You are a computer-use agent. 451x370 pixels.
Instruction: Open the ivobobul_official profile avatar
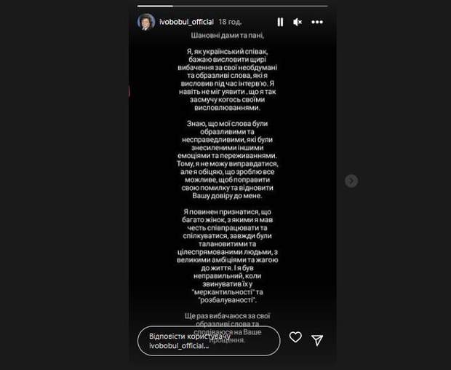(x=146, y=22)
